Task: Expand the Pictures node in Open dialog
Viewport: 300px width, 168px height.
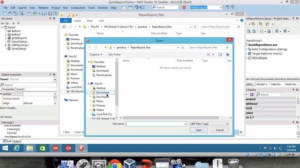Action: [90, 105]
